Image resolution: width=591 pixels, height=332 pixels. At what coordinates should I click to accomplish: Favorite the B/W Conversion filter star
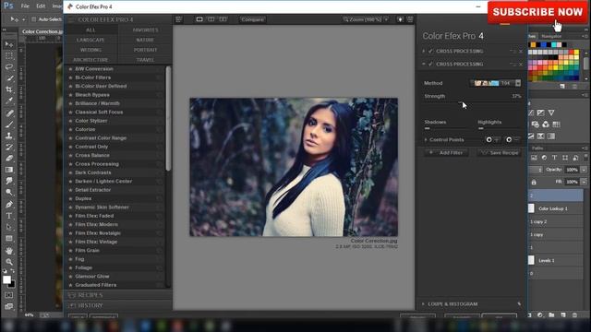point(70,69)
